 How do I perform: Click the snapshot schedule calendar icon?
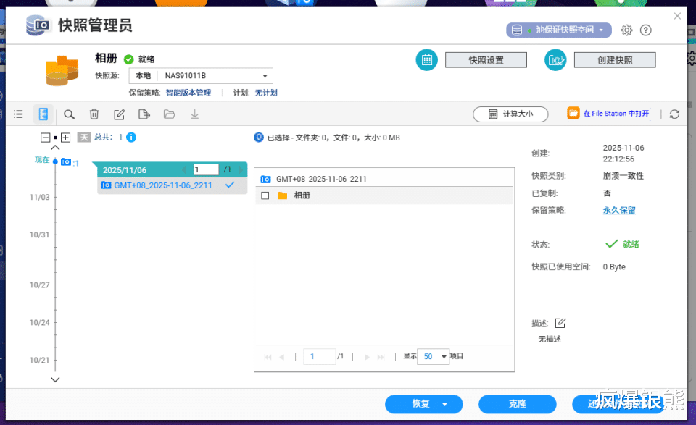(x=426, y=60)
